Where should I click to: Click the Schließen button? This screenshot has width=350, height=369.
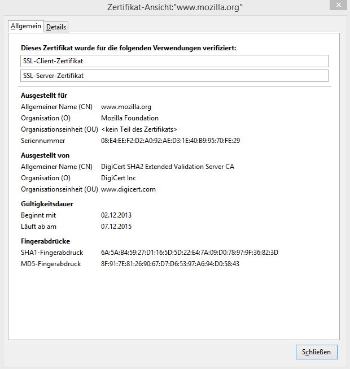tap(316, 352)
